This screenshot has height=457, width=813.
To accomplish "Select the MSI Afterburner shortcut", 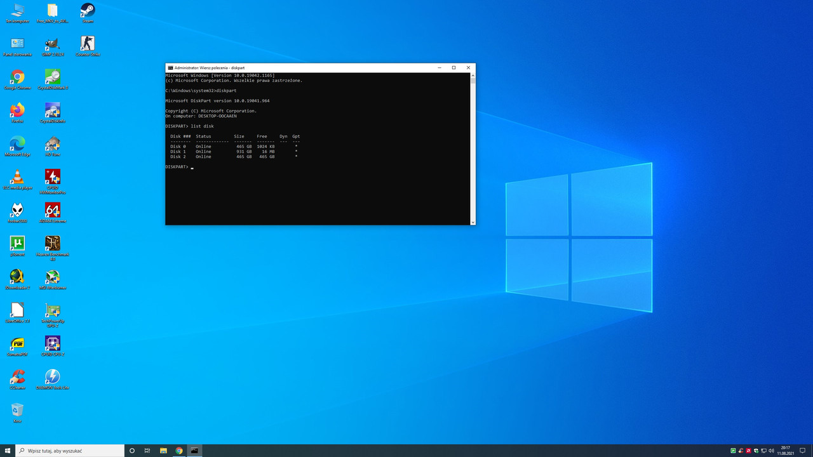I will pyautogui.click(x=53, y=279).
